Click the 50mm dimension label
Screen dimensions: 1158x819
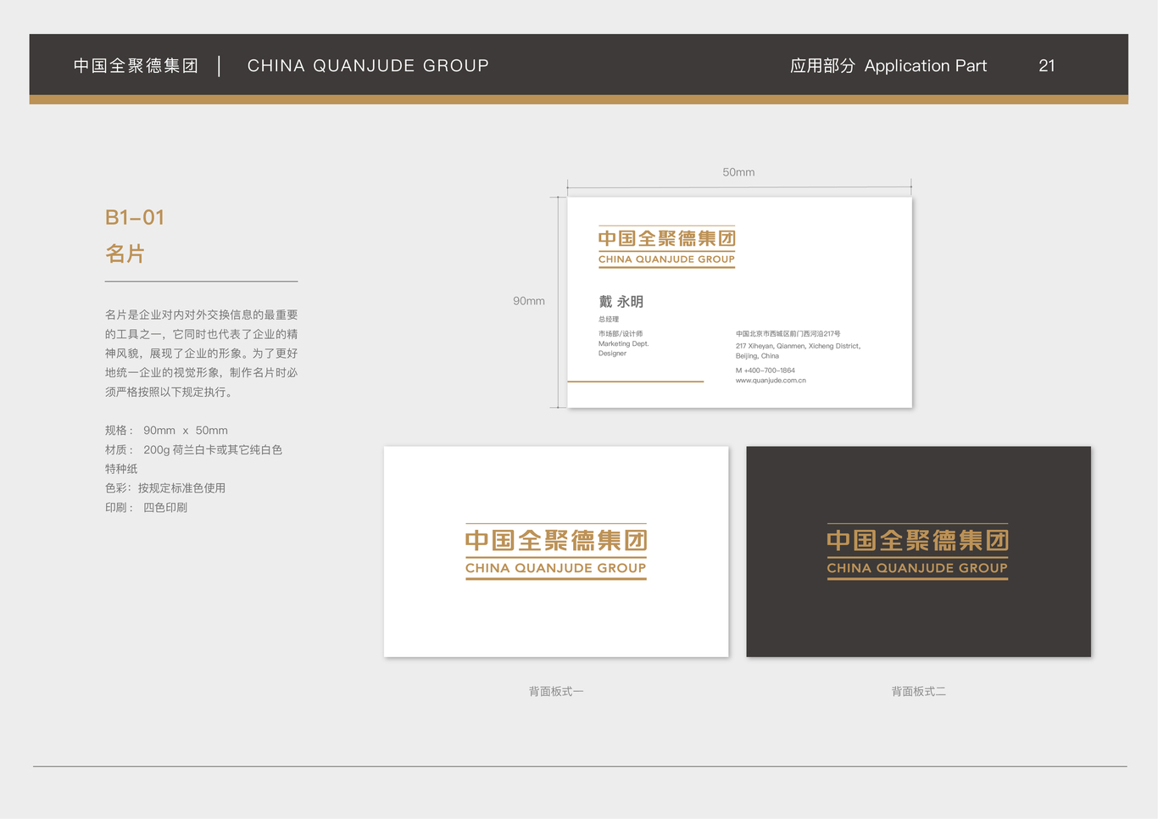click(x=738, y=172)
